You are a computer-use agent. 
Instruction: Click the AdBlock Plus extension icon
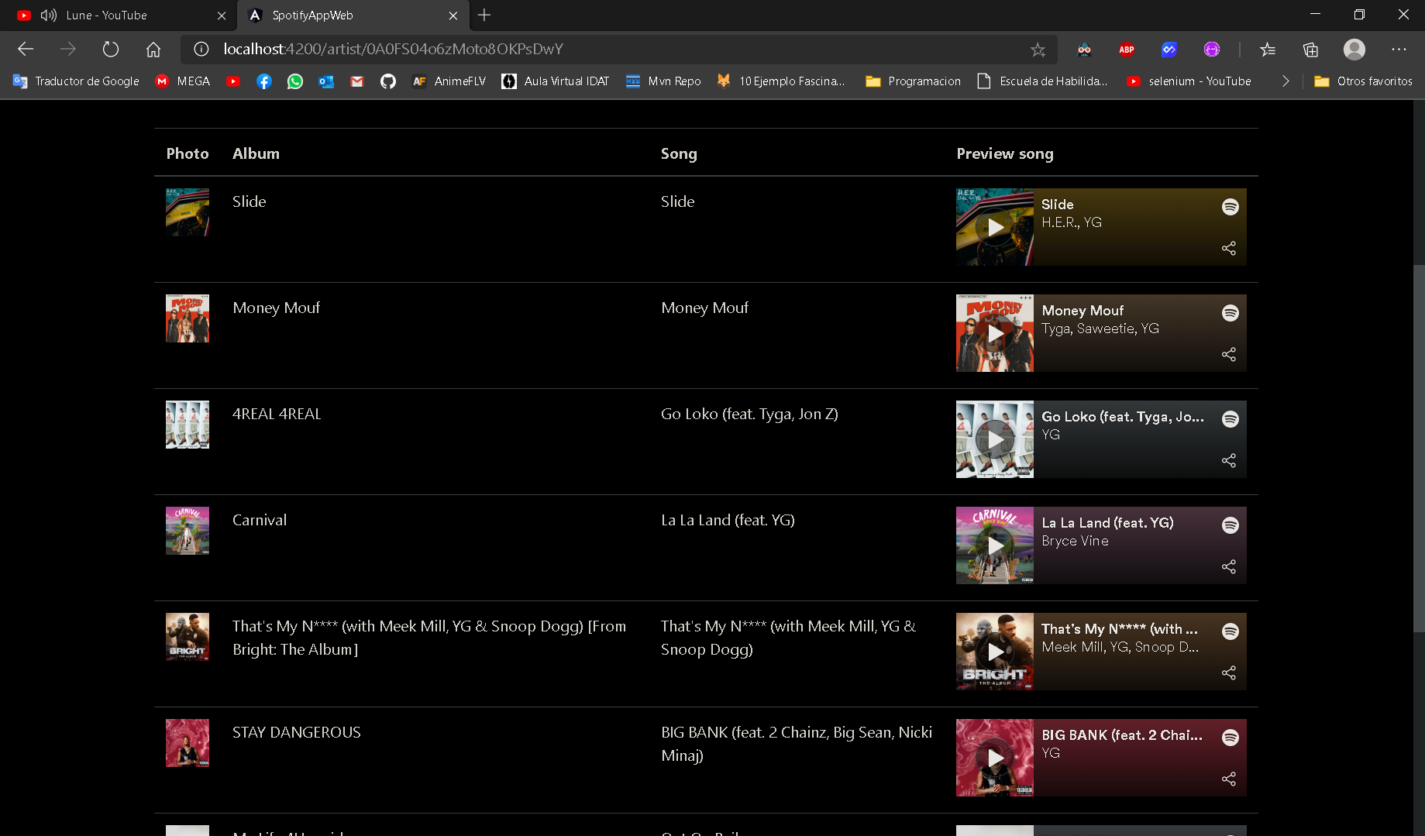click(x=1126, y=49)
